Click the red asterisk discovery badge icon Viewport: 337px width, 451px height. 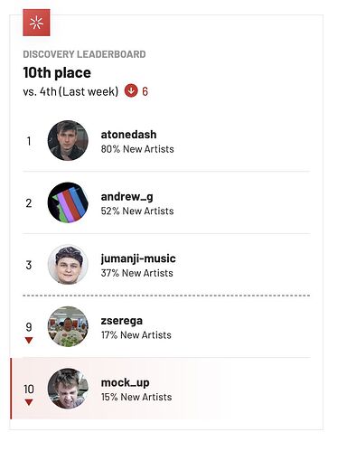[36, 23]
